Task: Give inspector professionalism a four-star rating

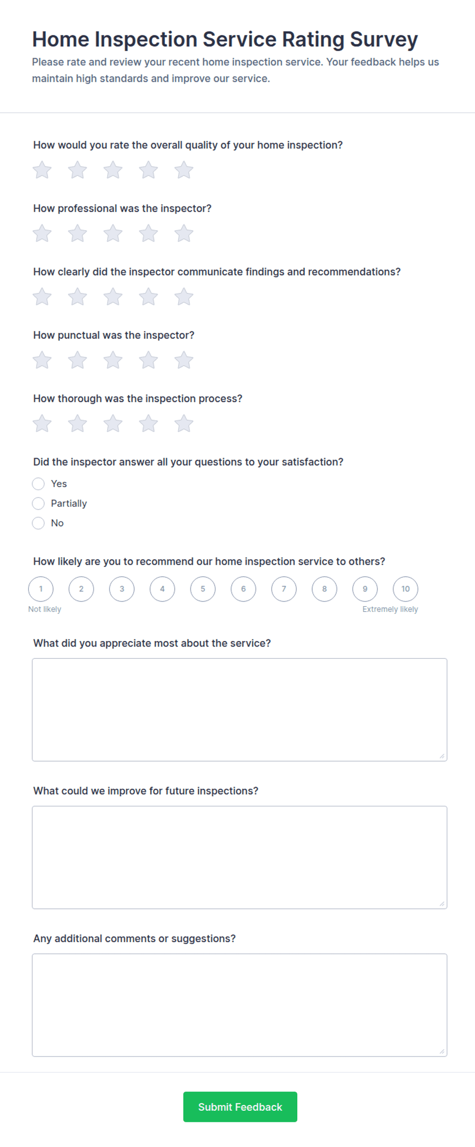Action: (x=149, y=234)
